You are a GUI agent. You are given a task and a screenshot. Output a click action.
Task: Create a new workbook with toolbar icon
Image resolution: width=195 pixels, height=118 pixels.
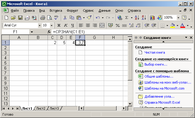(x=6, y=18)
